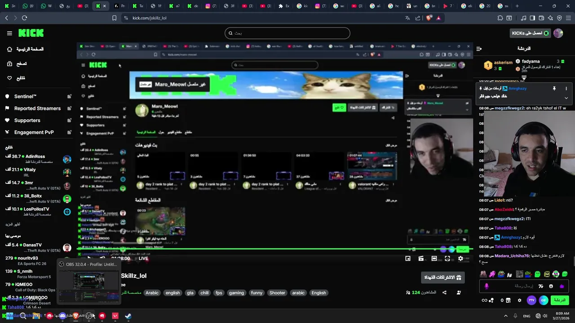Viewport: 575px width, 323px height.
Task: Open 3mr channel in followed list
Action: coord(38,185)
